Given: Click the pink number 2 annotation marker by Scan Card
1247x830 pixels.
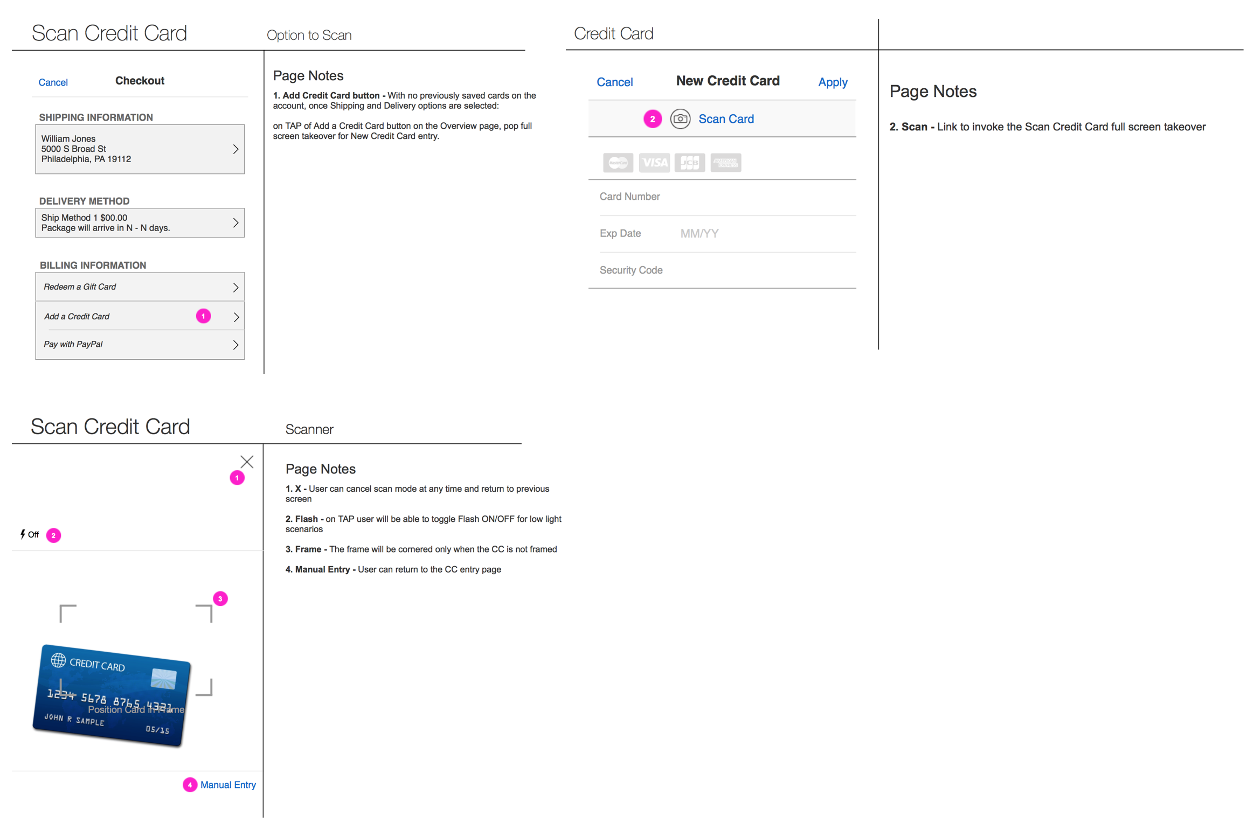Looking at the screenshot, I should 652,119.
